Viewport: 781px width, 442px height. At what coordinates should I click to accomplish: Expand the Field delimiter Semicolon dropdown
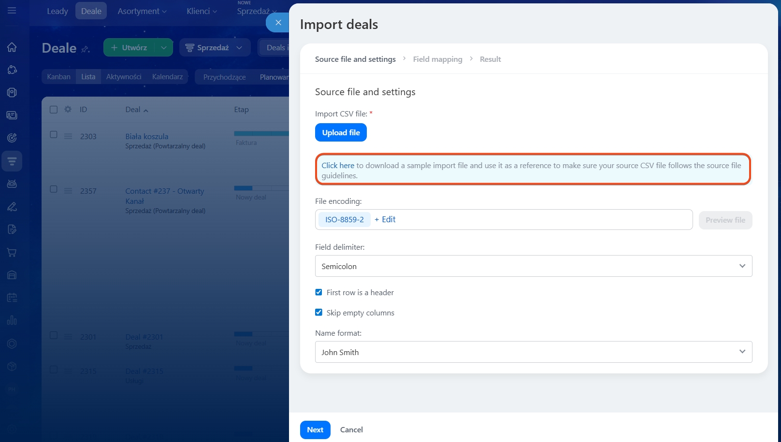(533, 266)
